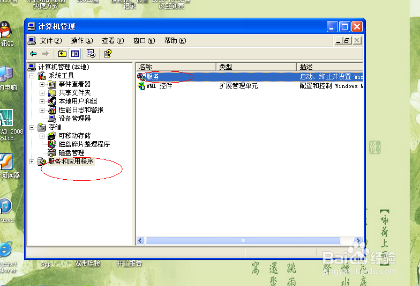The image size is (420, 286).
Task: Expand the 本地用户和组 node
Action: click(42, 102)
